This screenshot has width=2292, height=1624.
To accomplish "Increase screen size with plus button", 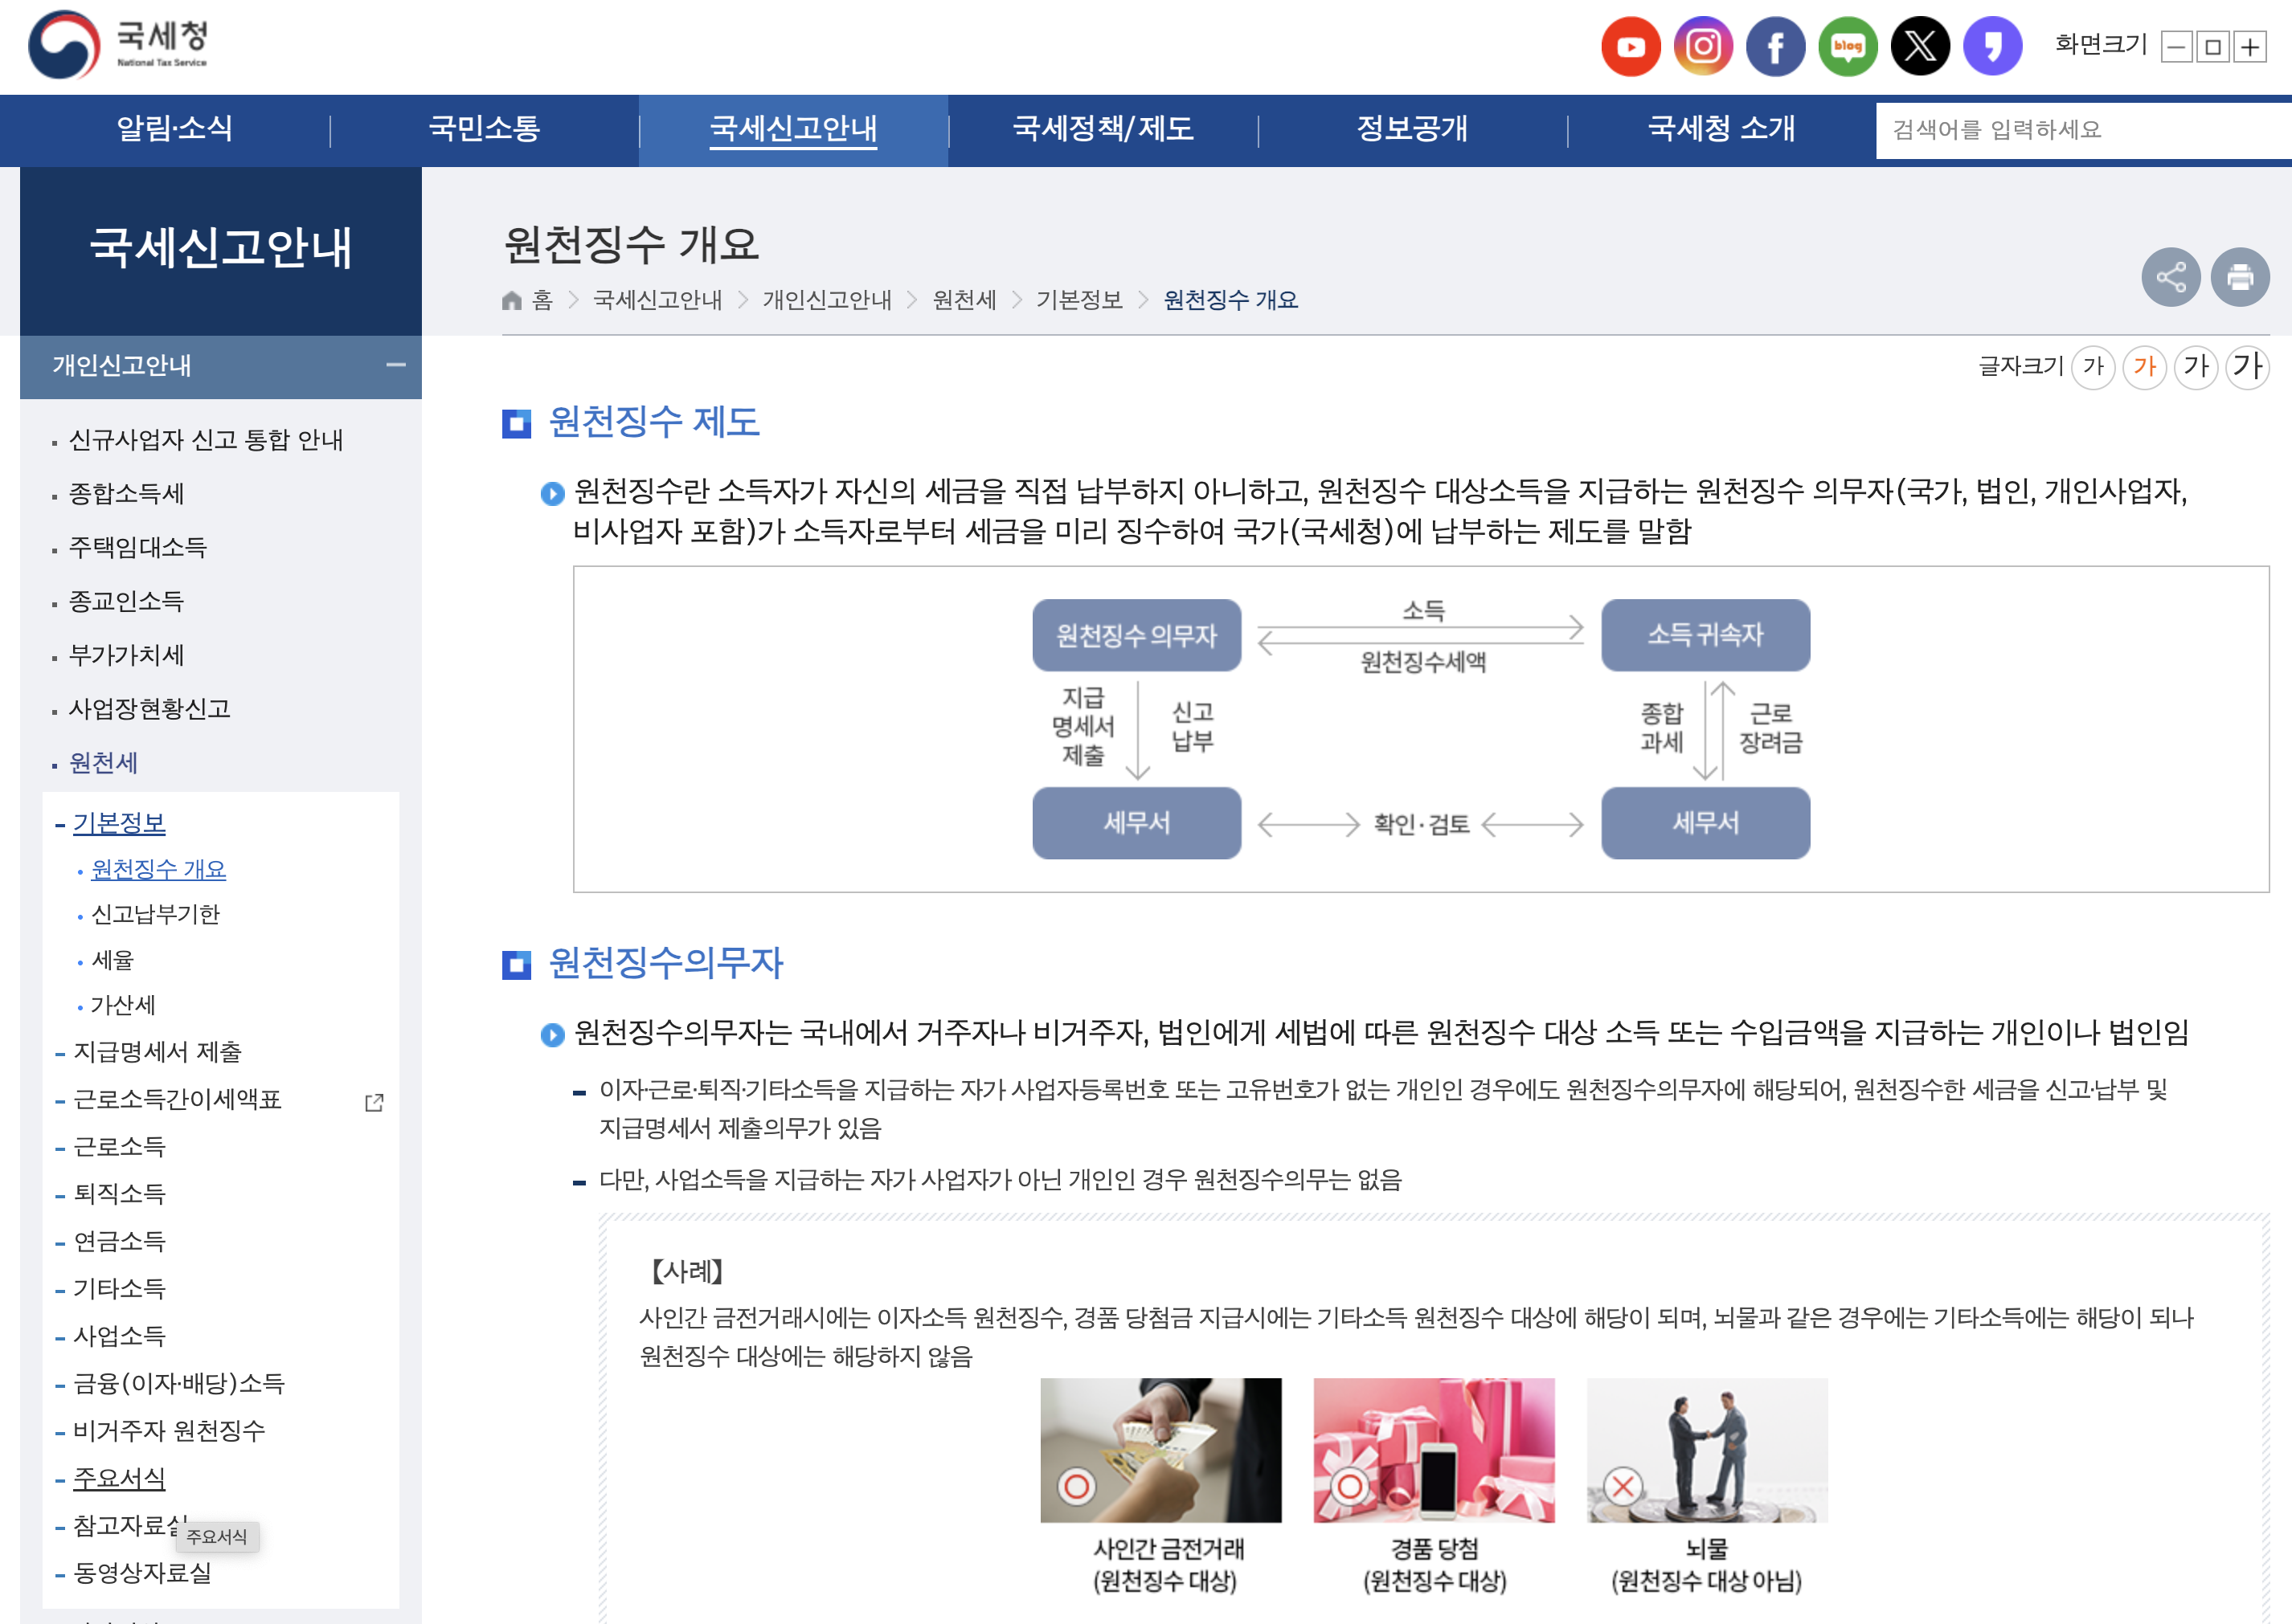I will [x=2250, y=47].
